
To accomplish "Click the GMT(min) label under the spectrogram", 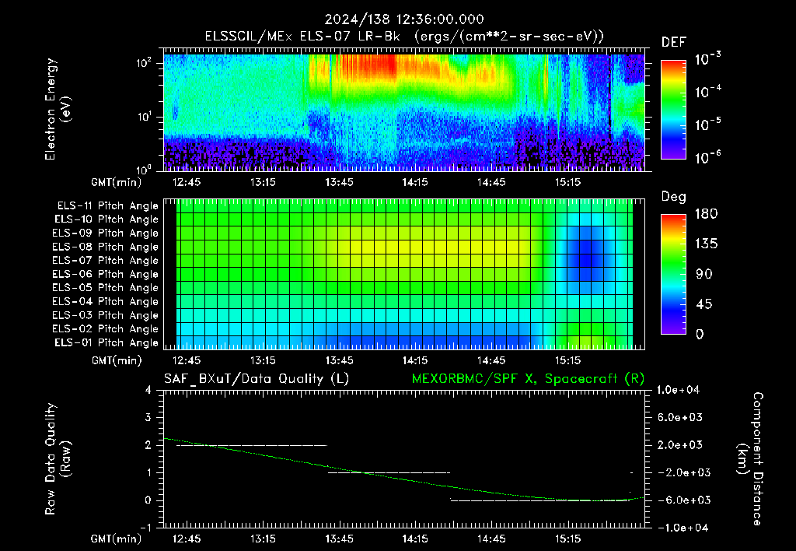I will [x=117, y=182].
